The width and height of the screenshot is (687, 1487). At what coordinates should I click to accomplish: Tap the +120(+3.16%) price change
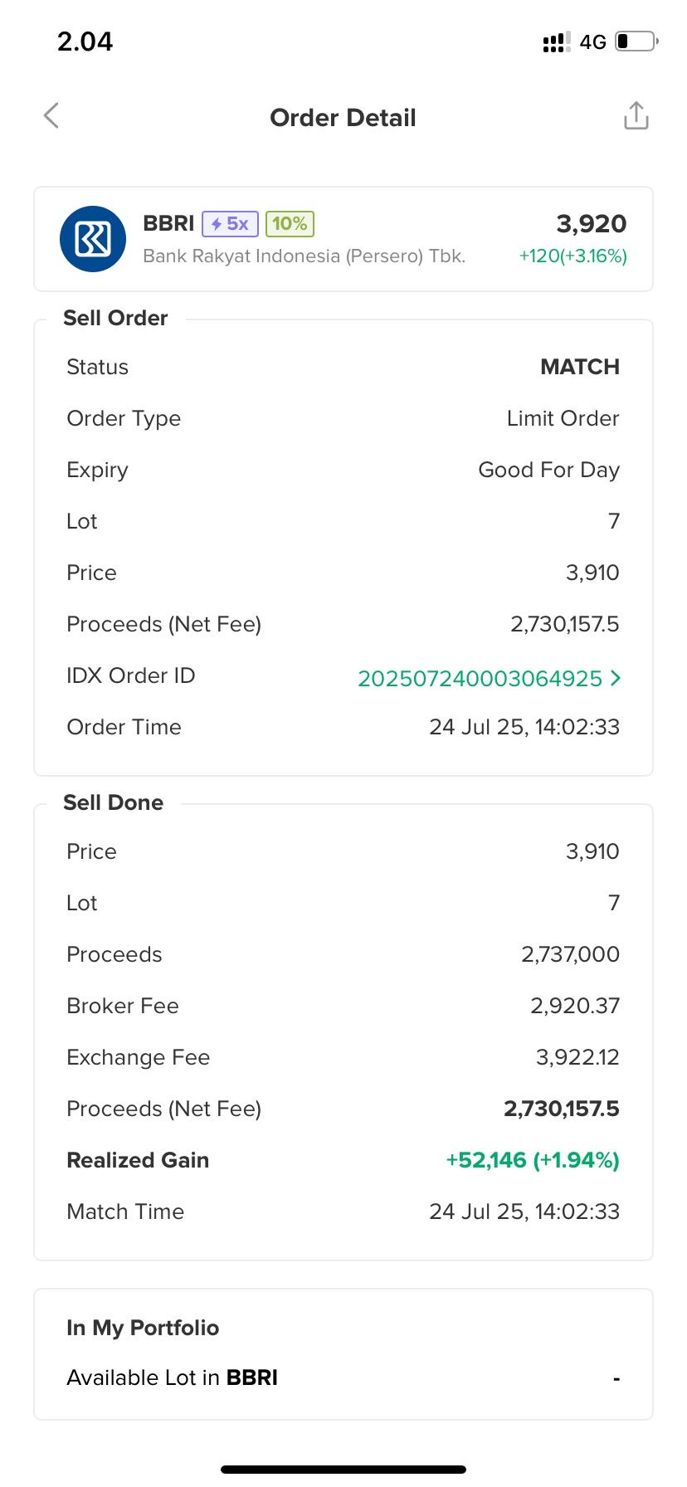point(572,256)
